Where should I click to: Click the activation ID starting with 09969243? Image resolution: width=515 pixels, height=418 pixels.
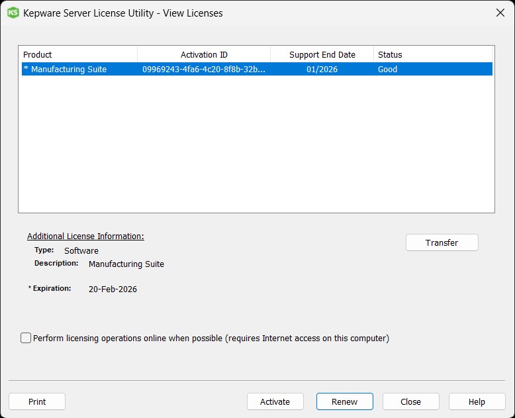tap(204, 69)
